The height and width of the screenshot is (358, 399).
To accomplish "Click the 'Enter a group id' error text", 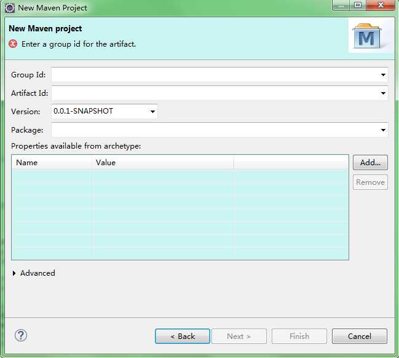I will coord(79,44).
